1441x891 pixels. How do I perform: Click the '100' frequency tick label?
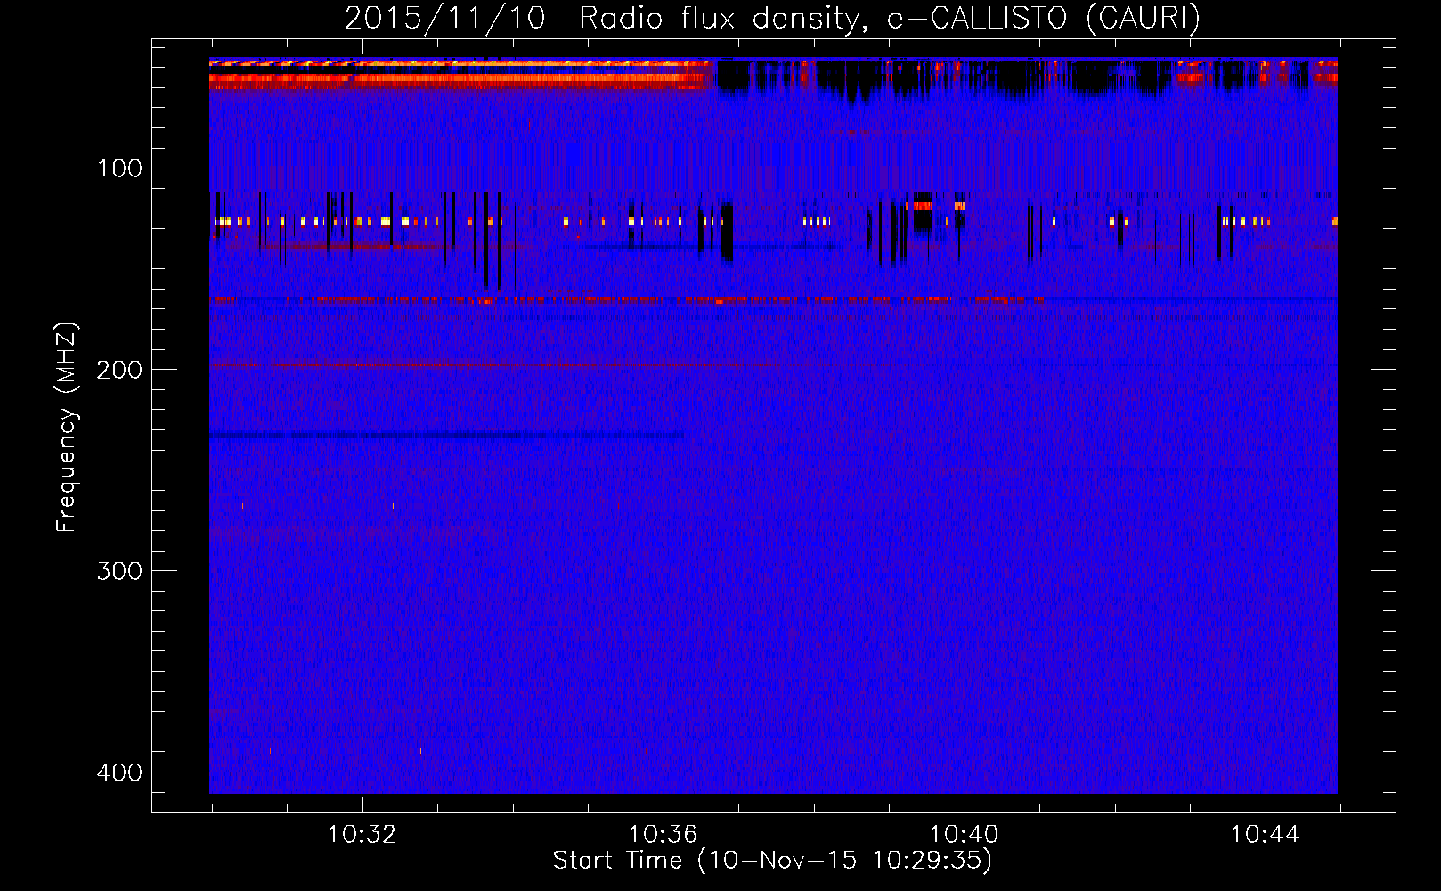(x=119, y=168)
